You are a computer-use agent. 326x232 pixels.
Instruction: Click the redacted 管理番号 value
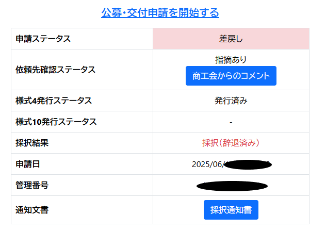pyautogui.click(x=232, y=186)
